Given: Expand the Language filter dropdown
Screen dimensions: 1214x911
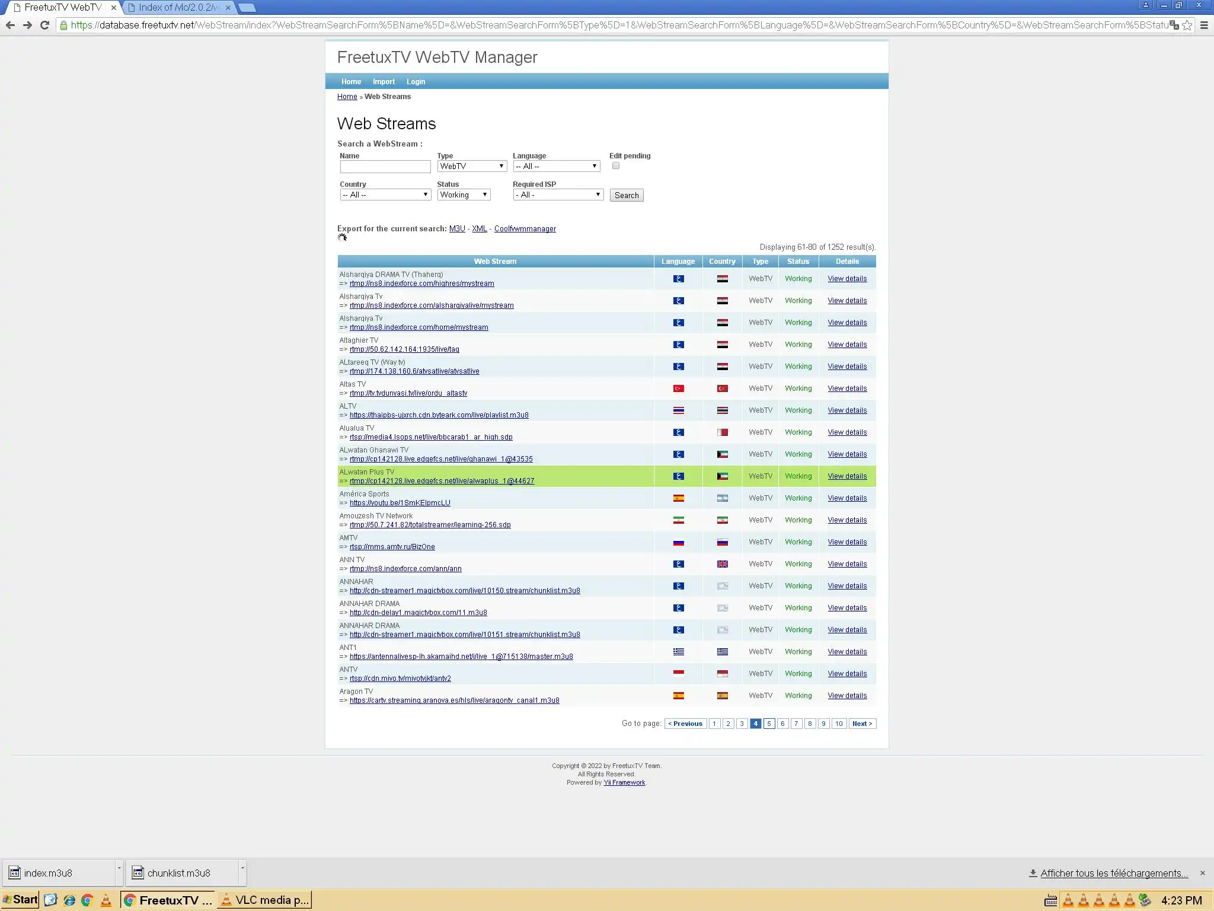Looking at the screenshot, I should [x=556, y=167].
